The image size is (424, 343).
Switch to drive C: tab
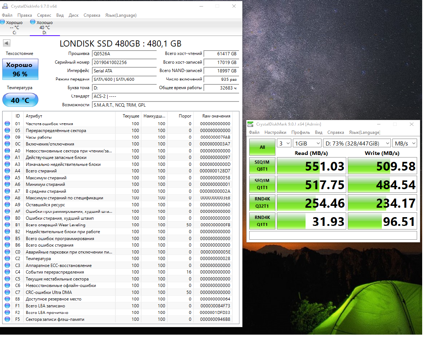(15, 27)
